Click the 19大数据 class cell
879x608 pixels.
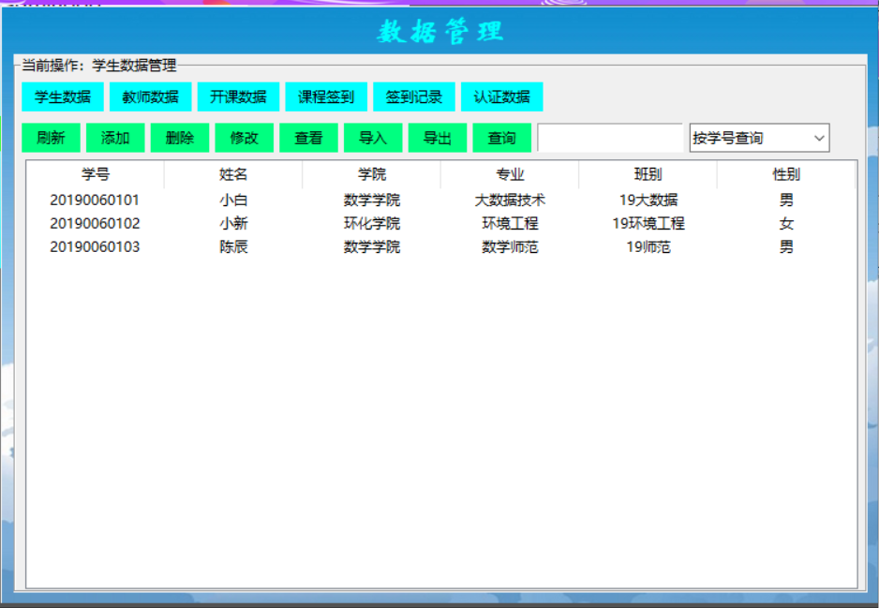pyautogui.click(x=648, y=200)
